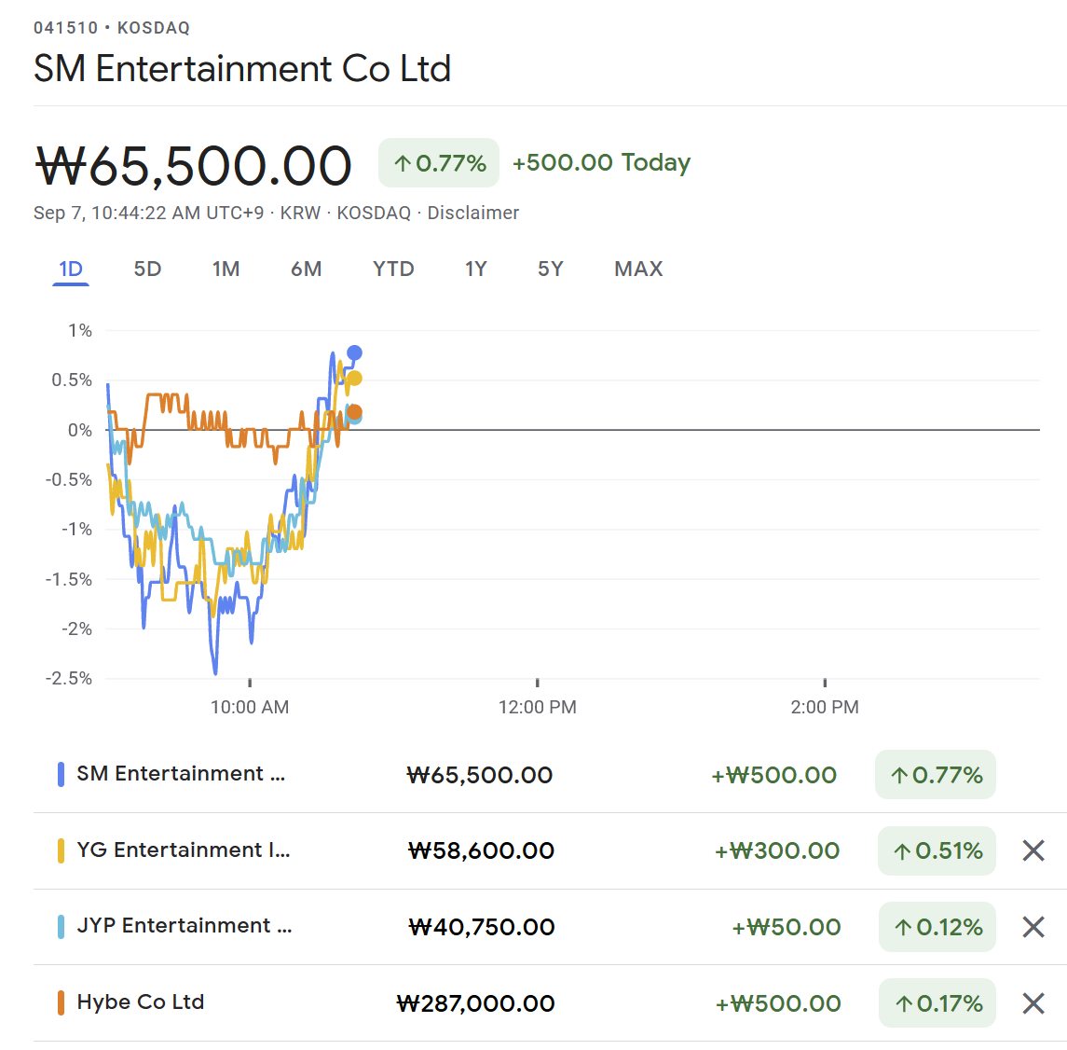Open the Disclaimer link
Viewport: 1067px width, 1050px height.
click(x=472, y=214)
